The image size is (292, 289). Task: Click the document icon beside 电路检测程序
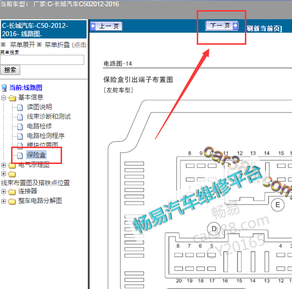pyautogui.click(x=20, y=136)
